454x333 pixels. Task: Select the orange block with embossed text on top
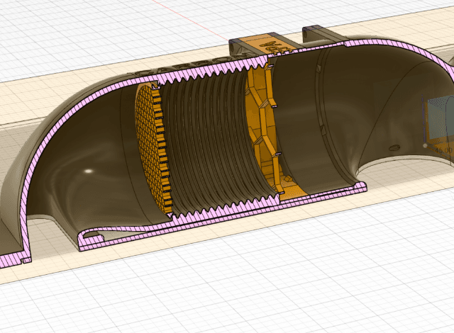click(267, 43)
